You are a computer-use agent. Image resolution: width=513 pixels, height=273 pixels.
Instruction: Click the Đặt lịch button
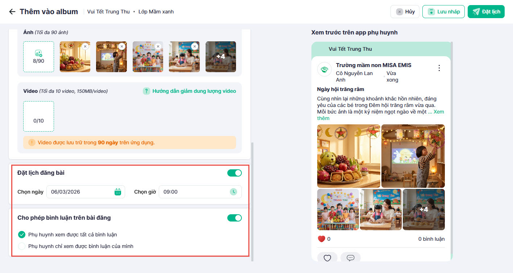pos(486,12)
